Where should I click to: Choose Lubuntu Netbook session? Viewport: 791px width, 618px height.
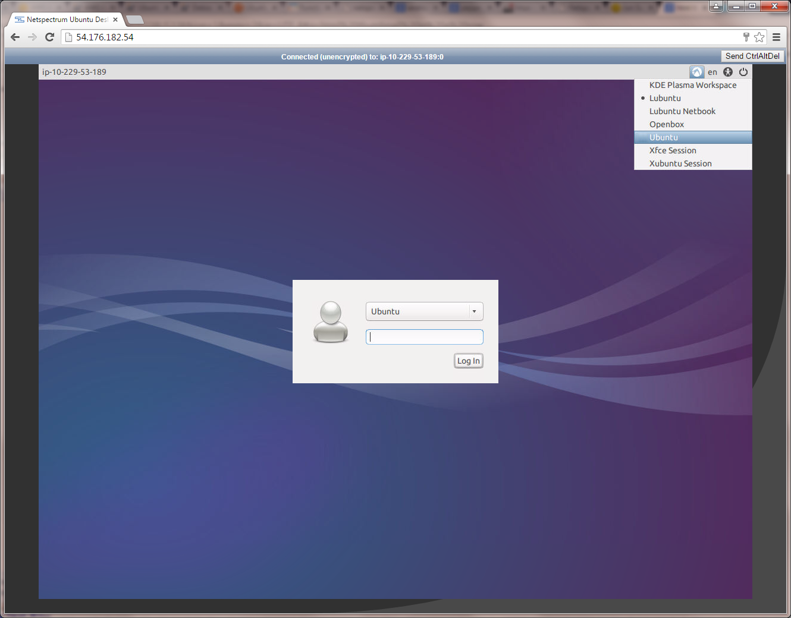click(x=693, y=111)
